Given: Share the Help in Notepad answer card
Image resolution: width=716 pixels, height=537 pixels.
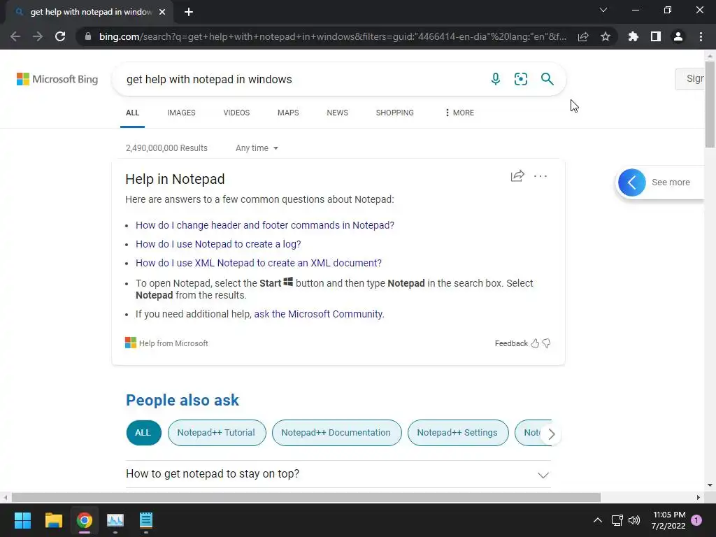Looking at the screenshot, I should (517, 176).
